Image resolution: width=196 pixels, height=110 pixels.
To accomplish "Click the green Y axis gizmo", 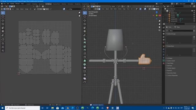I will pyautogui.click(x=156, y=16).
